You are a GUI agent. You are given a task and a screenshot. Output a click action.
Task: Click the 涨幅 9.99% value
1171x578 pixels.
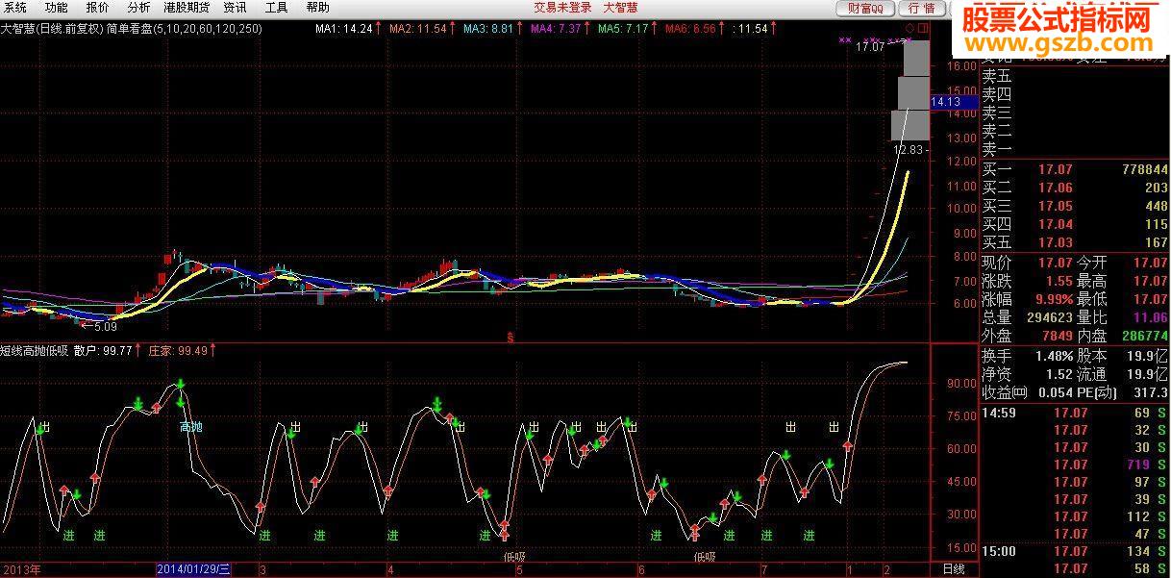coord(1054,299)
